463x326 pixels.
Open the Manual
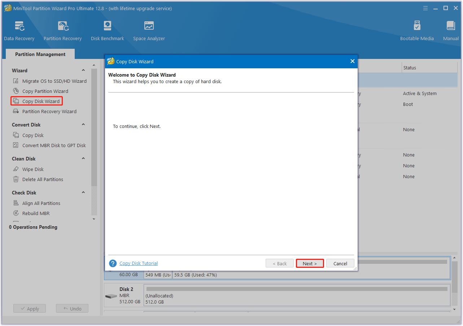pos(451,31)
